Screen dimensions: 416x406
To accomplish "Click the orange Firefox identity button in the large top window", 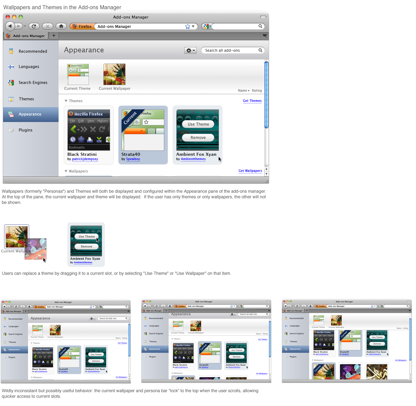I will [x=82, y=26].
